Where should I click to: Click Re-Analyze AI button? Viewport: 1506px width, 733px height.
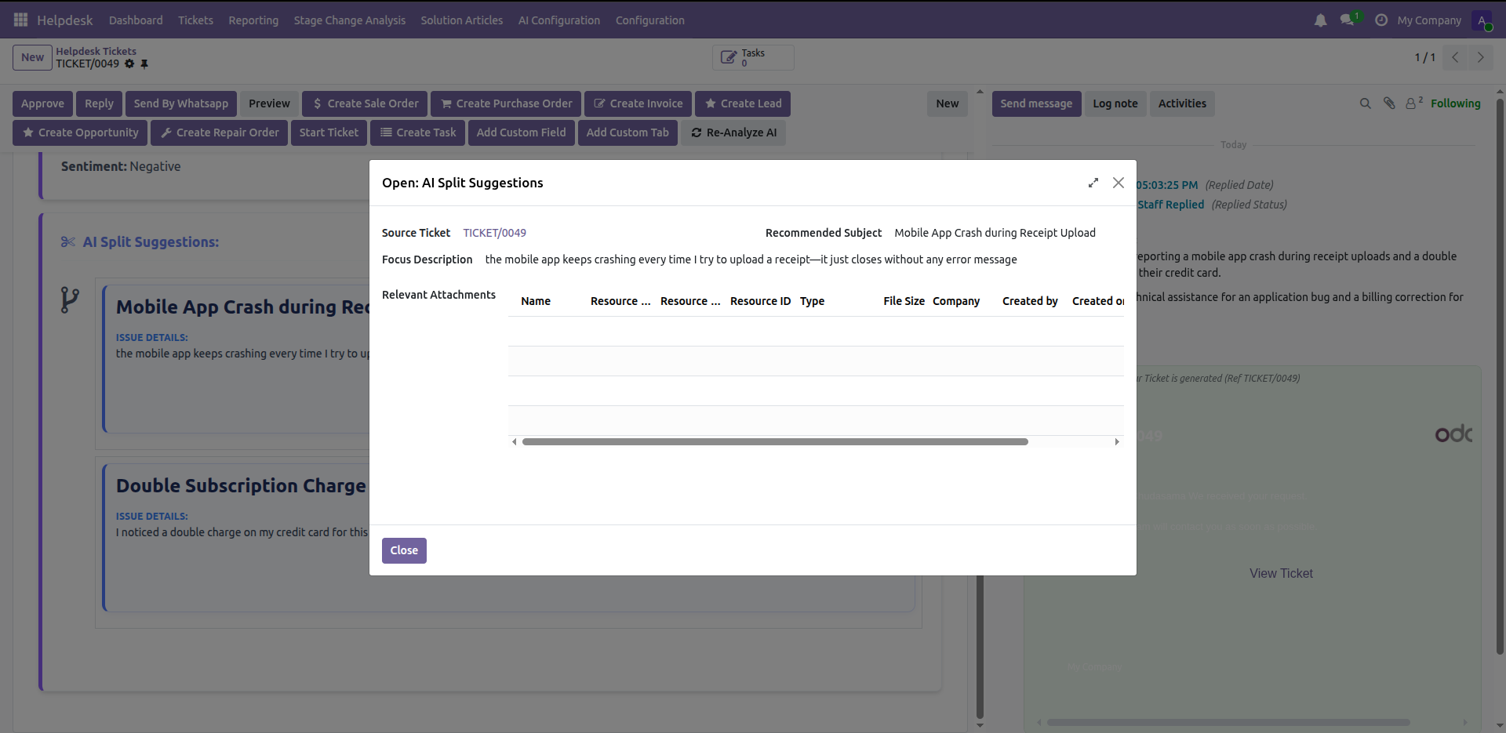pyautogui.click(x=733, y=132)
